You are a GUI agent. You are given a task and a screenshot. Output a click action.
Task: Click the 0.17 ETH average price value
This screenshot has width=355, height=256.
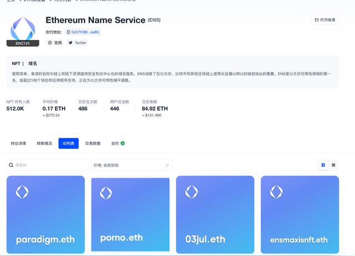pos(54,108)
